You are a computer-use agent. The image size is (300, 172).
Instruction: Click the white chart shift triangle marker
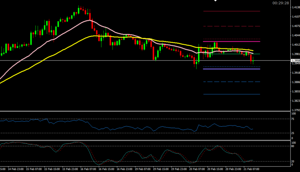215,1
